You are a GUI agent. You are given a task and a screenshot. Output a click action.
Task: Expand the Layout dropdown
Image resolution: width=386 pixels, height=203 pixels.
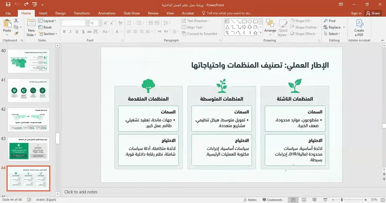(47, 21)
